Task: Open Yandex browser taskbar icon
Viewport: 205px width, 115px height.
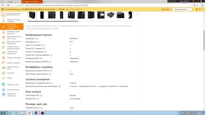Action: point(29,113)
